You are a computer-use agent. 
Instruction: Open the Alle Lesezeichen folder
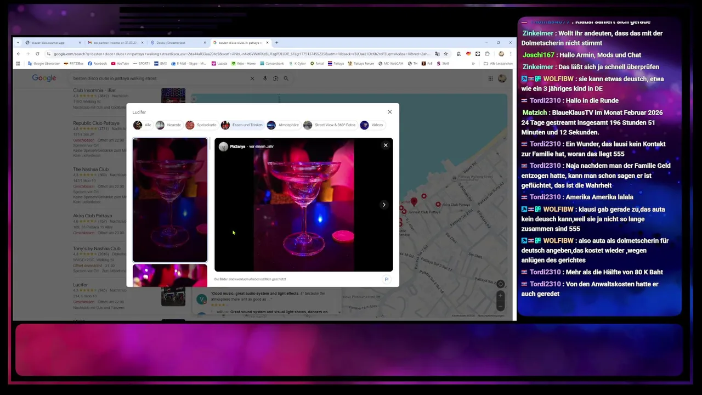click(498, 64)
